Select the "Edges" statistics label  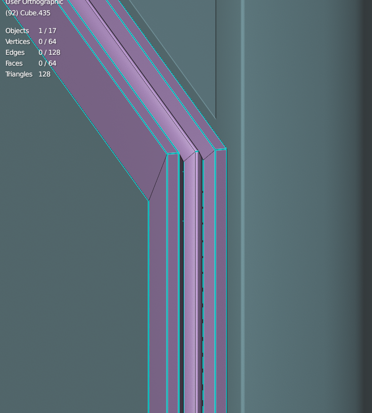point(15,52)
